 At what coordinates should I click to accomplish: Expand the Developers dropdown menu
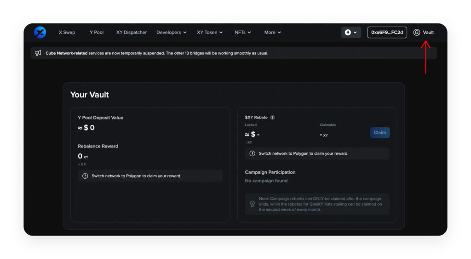point(171,32)
